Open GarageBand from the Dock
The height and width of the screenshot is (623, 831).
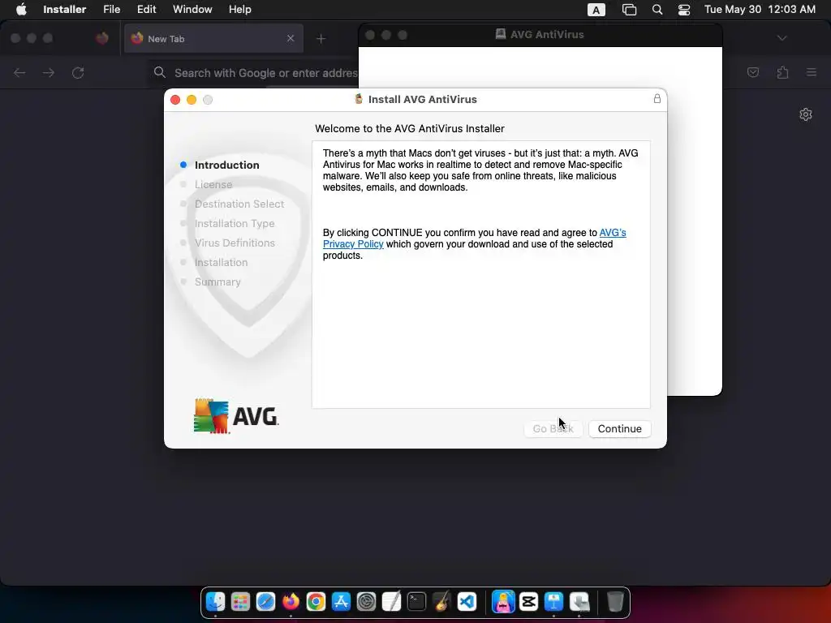pyautogui.click(x=441, y=602)
